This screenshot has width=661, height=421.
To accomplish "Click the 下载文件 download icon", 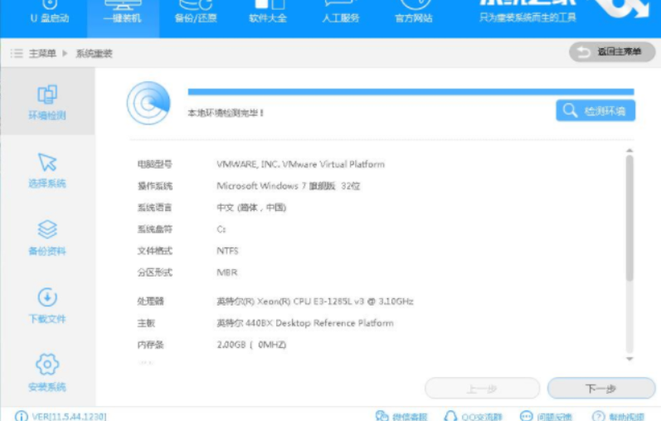I will tap(47, 297).
